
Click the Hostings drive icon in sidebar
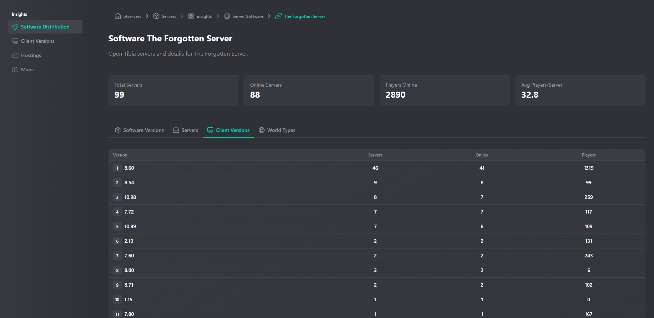[x=15, y=55]
